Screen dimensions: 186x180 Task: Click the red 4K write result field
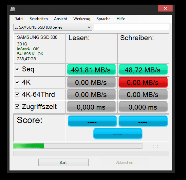[143, 82]
